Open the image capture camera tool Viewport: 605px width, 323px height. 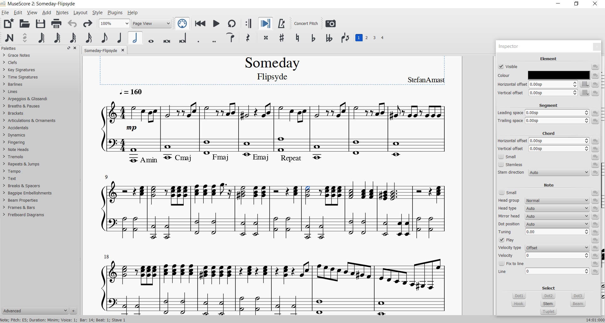pos(330,24)
